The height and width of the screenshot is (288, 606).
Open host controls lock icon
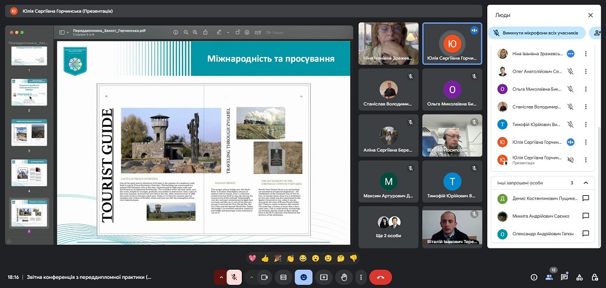(x=594, y=277)
